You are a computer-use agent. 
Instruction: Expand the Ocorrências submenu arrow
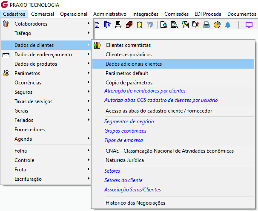point(89,82)
